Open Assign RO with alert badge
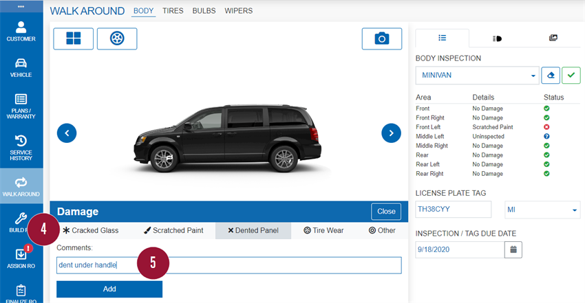This screenshot has width=585, height=303. 21,258
